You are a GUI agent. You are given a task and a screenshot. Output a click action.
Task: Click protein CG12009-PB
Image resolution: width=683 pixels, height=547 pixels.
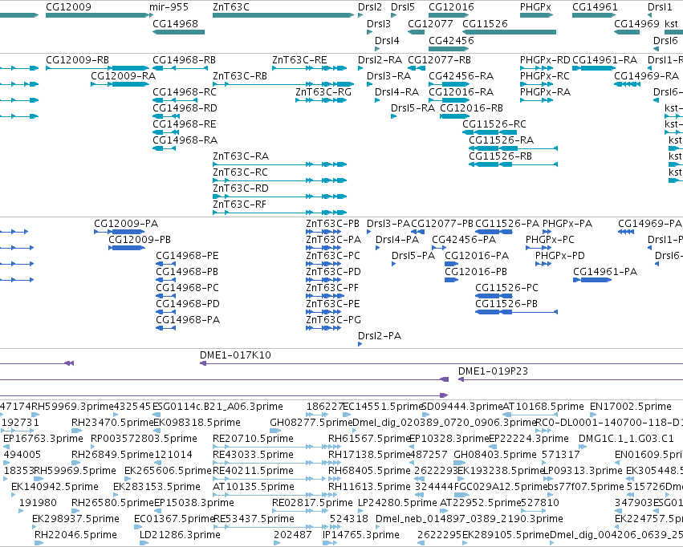(140, 240)
